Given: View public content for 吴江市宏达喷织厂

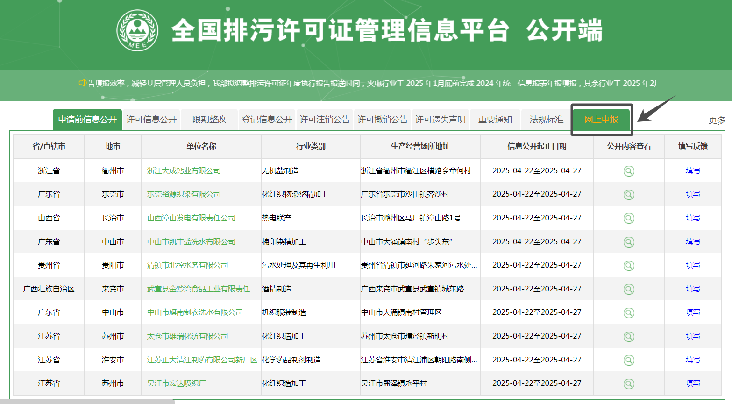Looking at the screenshot, I should click(x=629, y=383).
